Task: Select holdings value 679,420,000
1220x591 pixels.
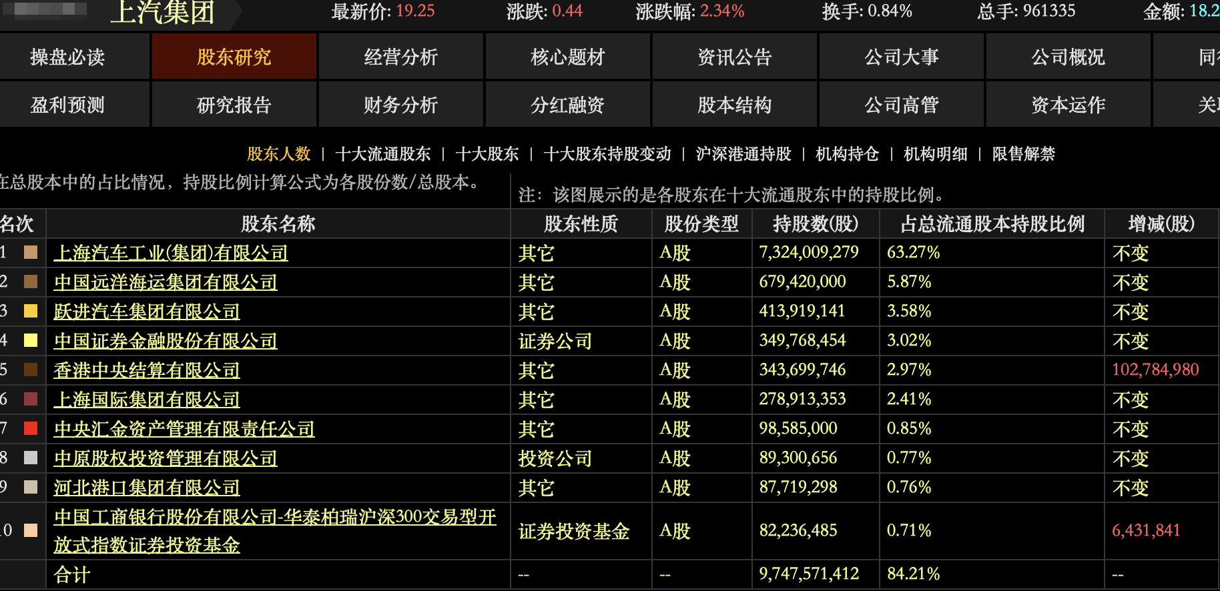Action: [x=802, y=282]
